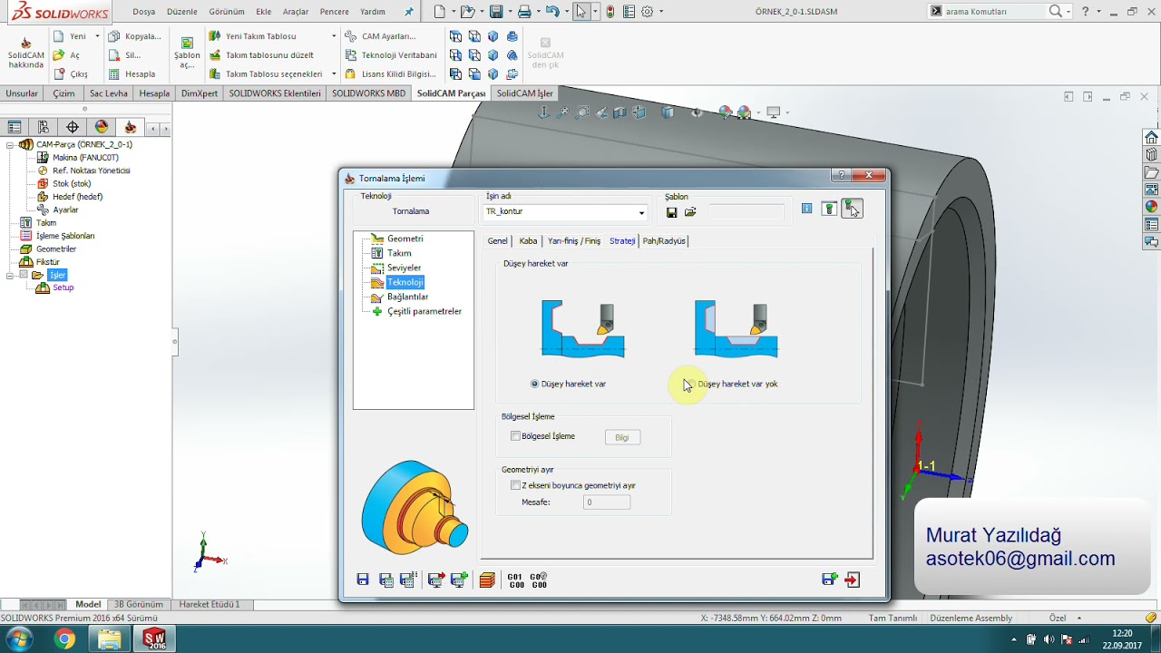Collapse the CAM-Parça tree node

(10, 145)
